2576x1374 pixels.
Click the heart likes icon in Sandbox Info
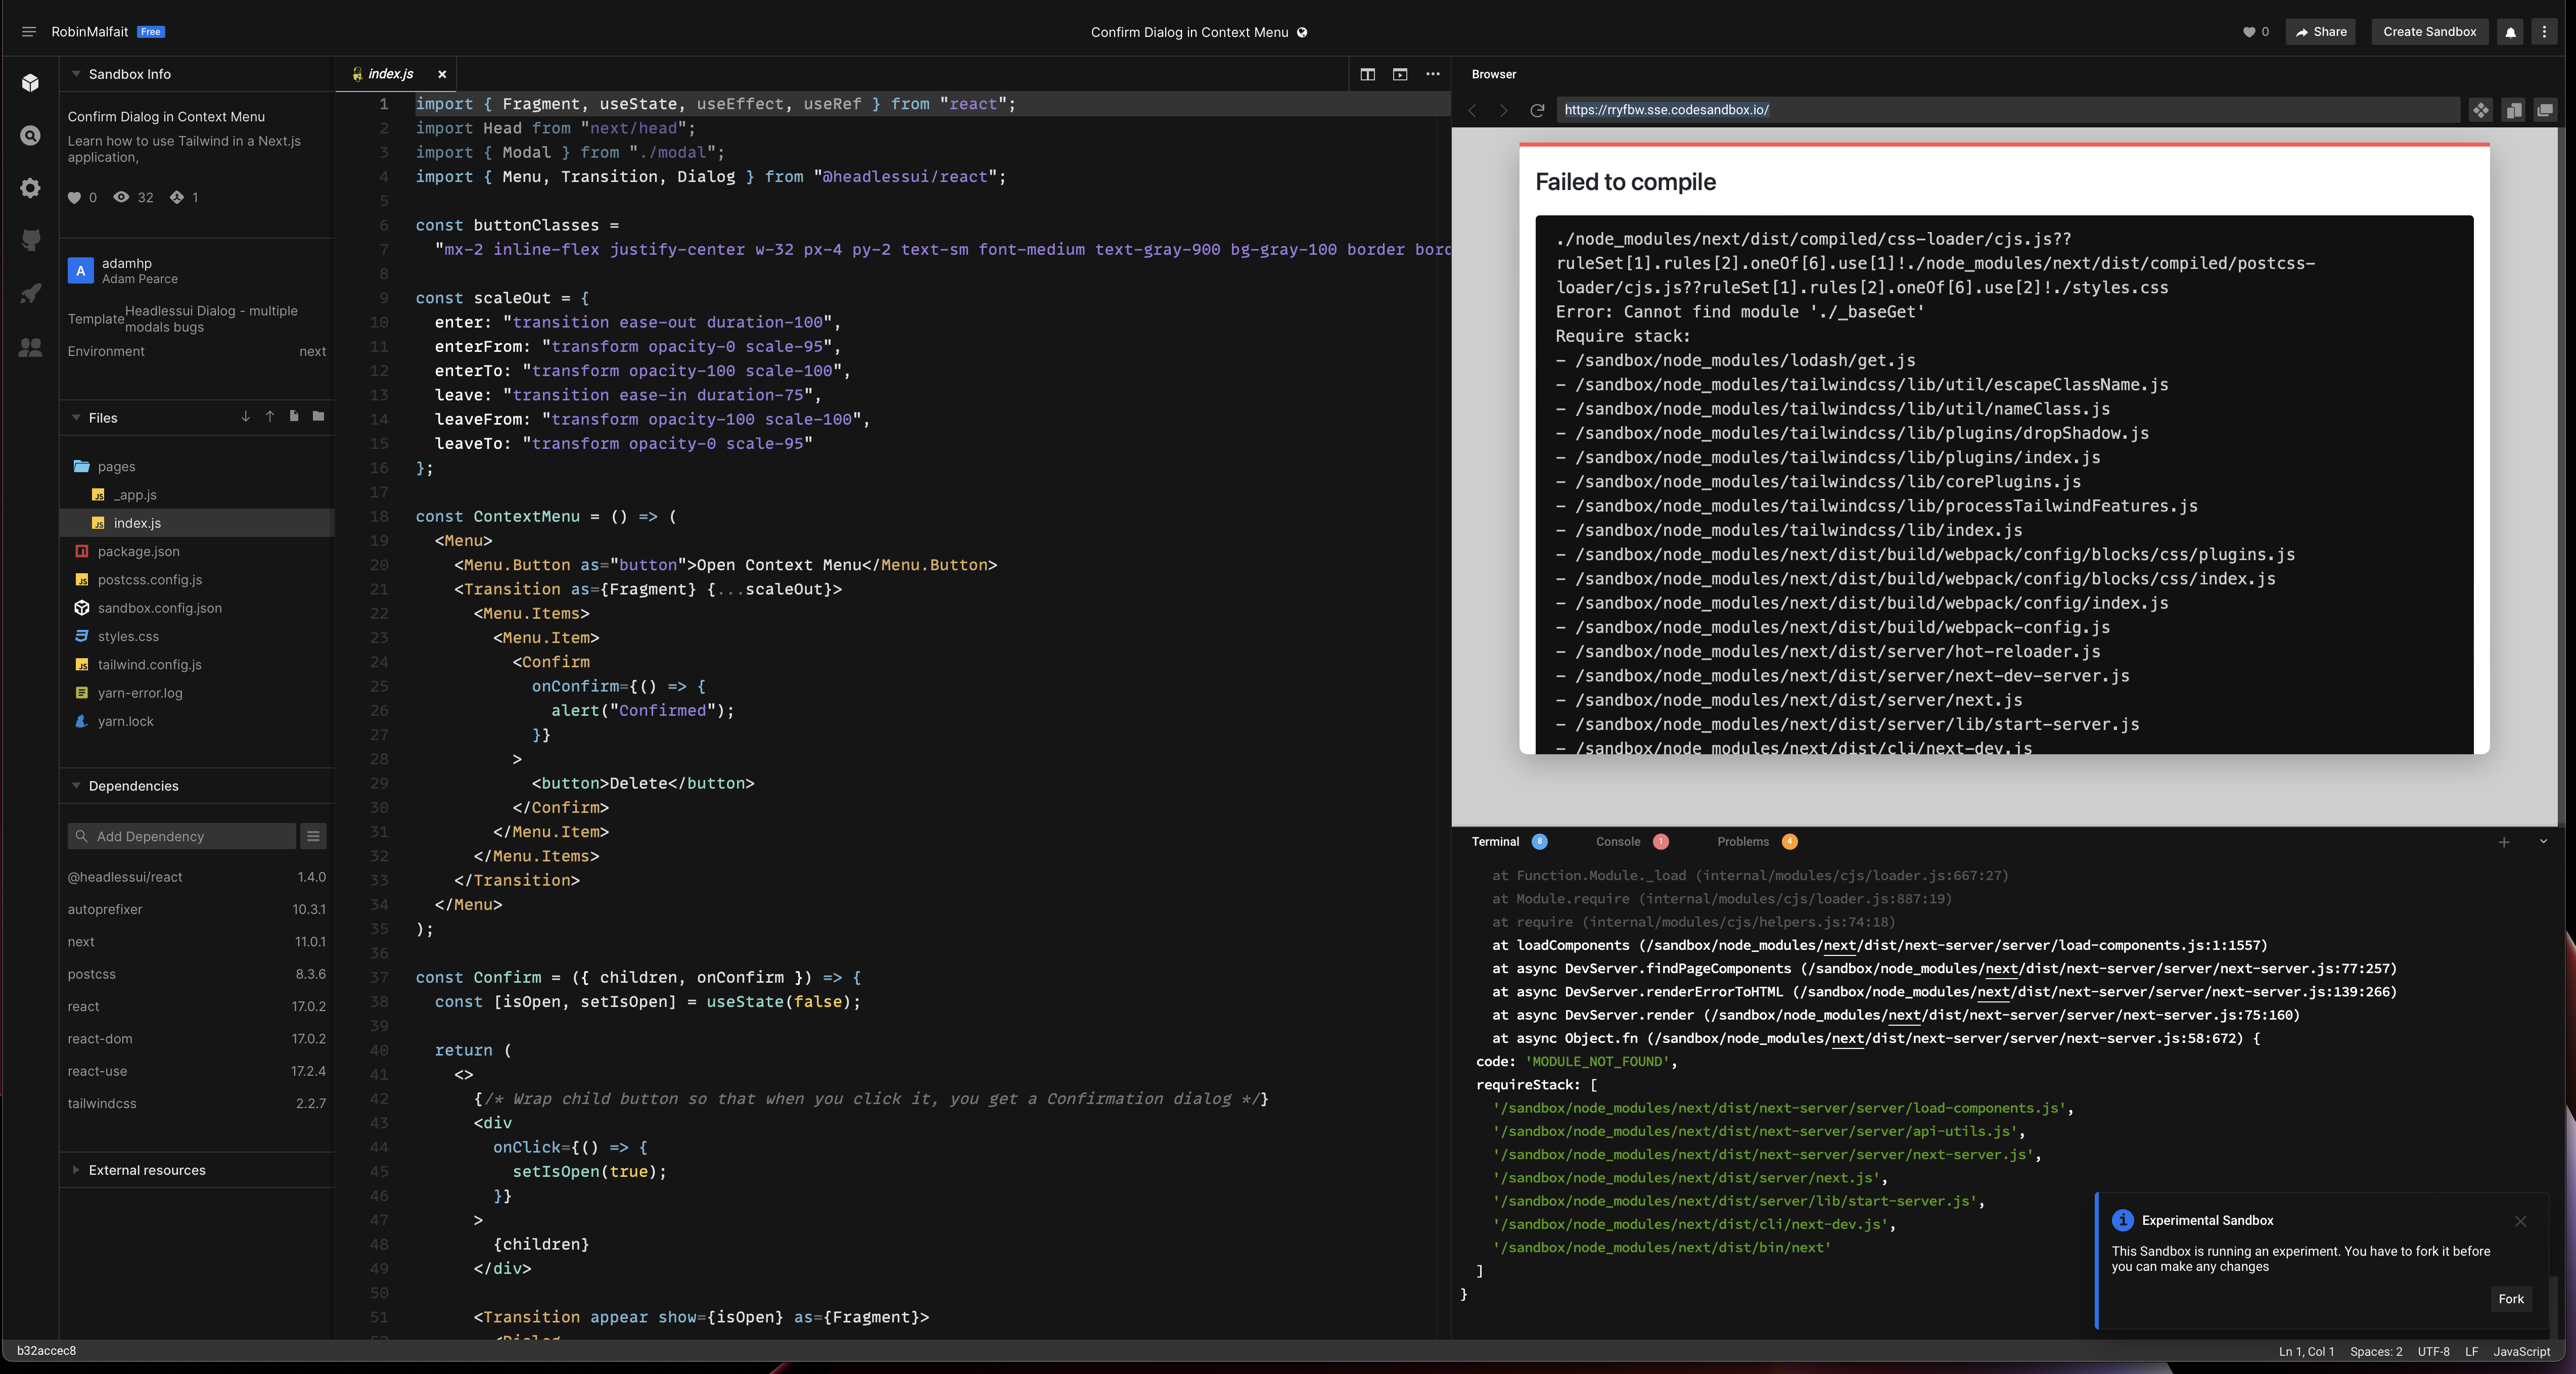74,197
